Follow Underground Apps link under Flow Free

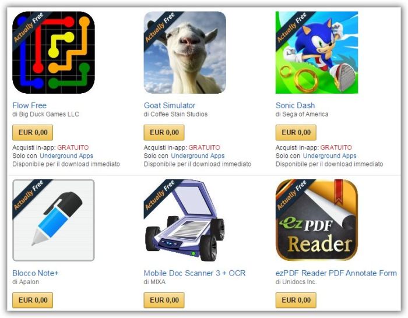(66, 156)
